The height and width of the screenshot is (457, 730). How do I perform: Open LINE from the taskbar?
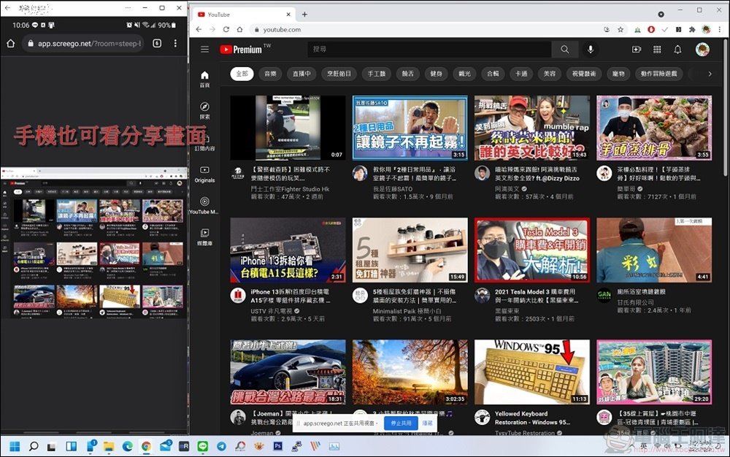pos(202,446)
